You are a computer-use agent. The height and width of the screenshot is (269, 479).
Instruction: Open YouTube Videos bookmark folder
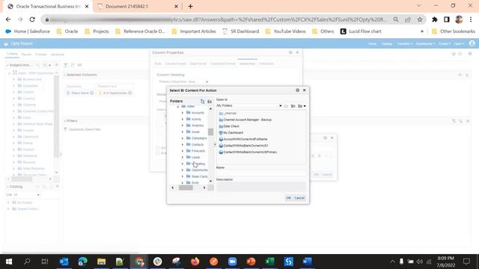tap(286, 31)
